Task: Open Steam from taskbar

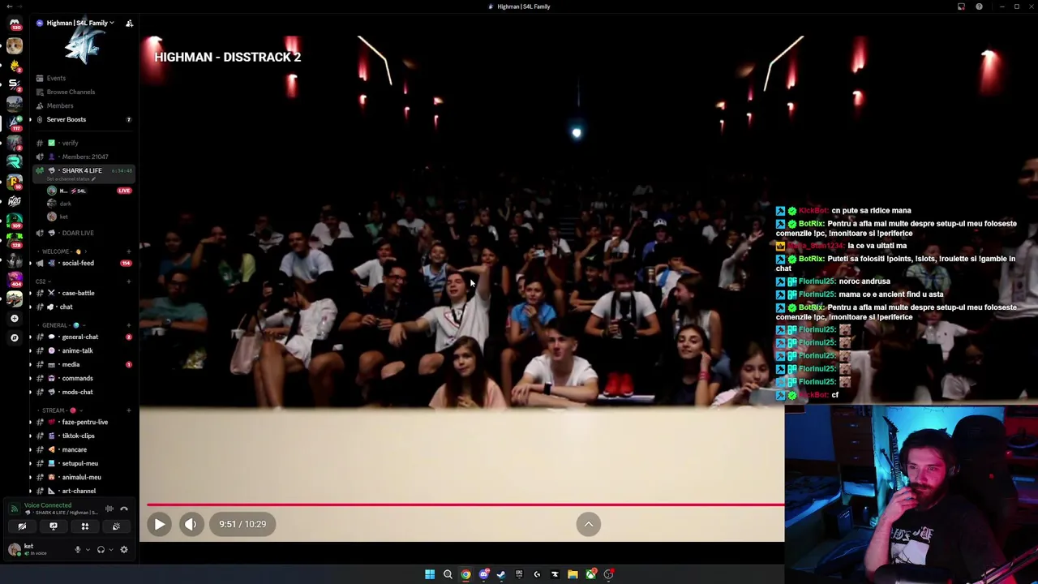Action: [501, 574]
